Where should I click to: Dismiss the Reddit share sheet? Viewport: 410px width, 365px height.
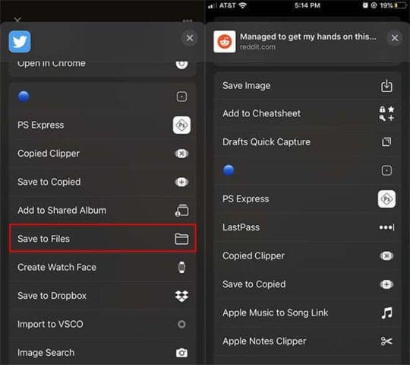coord(395,38)
